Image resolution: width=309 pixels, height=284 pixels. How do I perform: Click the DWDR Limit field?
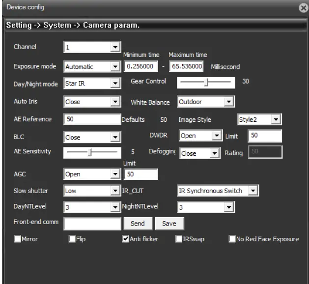265,136
